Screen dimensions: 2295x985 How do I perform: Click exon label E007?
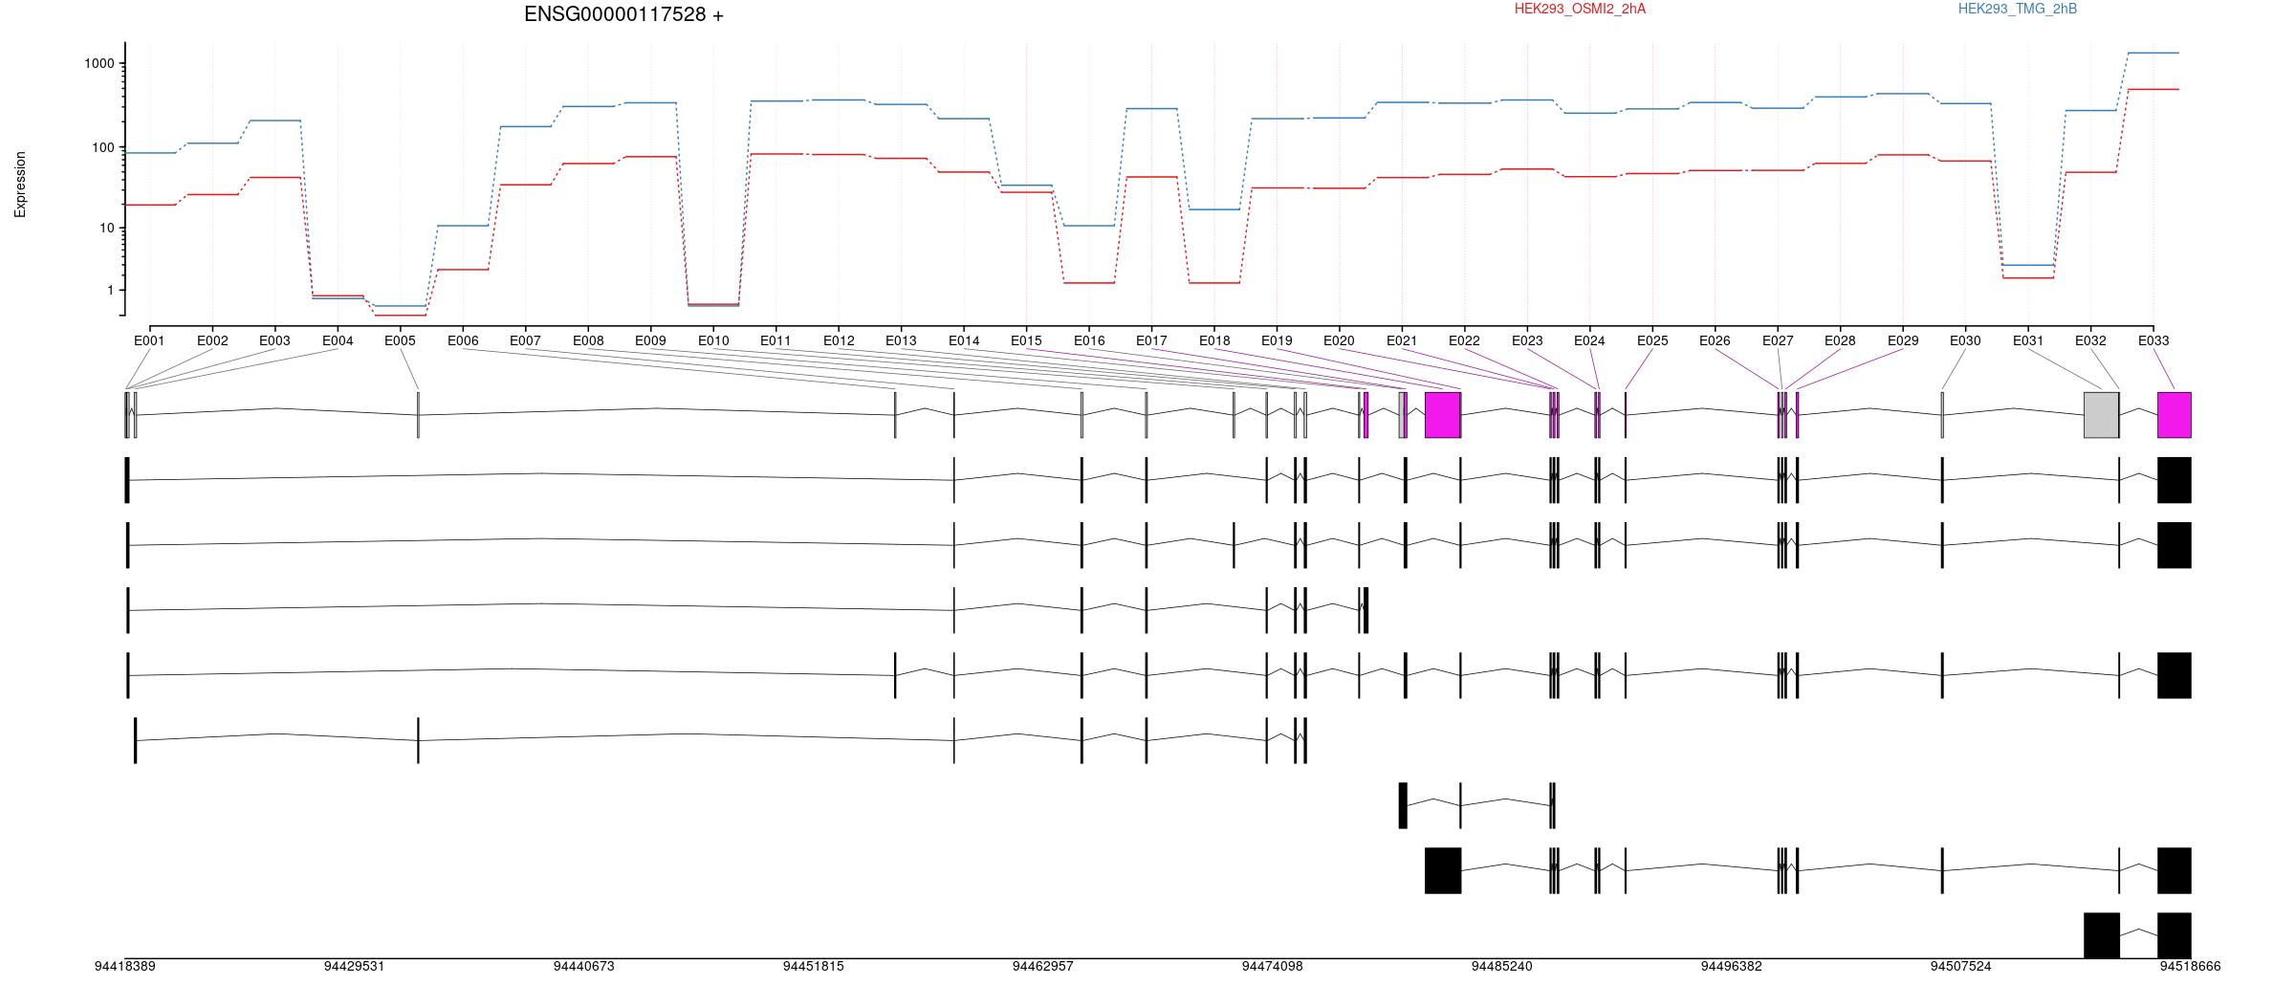525,340
